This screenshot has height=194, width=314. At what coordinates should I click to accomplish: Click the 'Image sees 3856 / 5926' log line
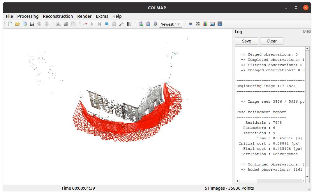tap(273, 102)
